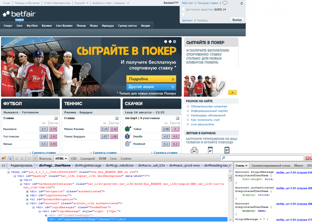The image size is (312, 222).
Task: Open the Выбрать старт. страницу dropdown
Action: click(111, 3)
